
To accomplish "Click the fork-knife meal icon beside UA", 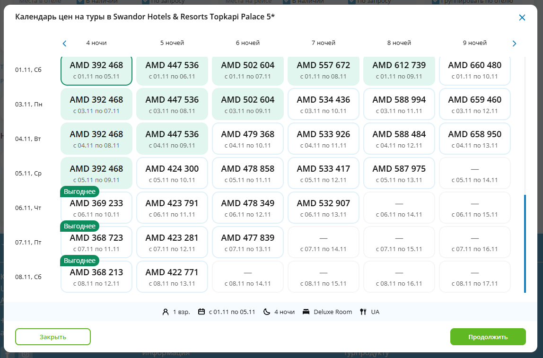I will pyautogui.click(x=363, y=312).
